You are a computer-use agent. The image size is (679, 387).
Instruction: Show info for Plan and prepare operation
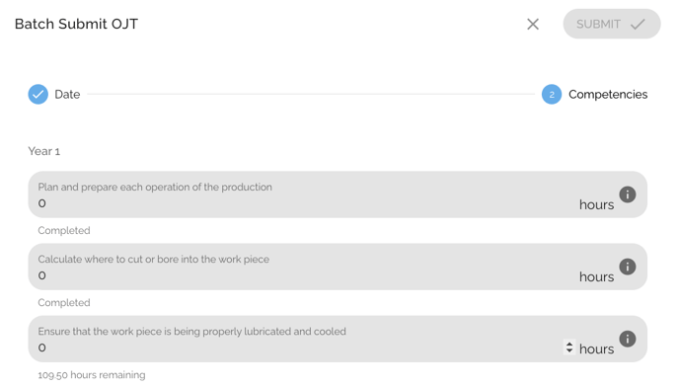coord(627,194)
